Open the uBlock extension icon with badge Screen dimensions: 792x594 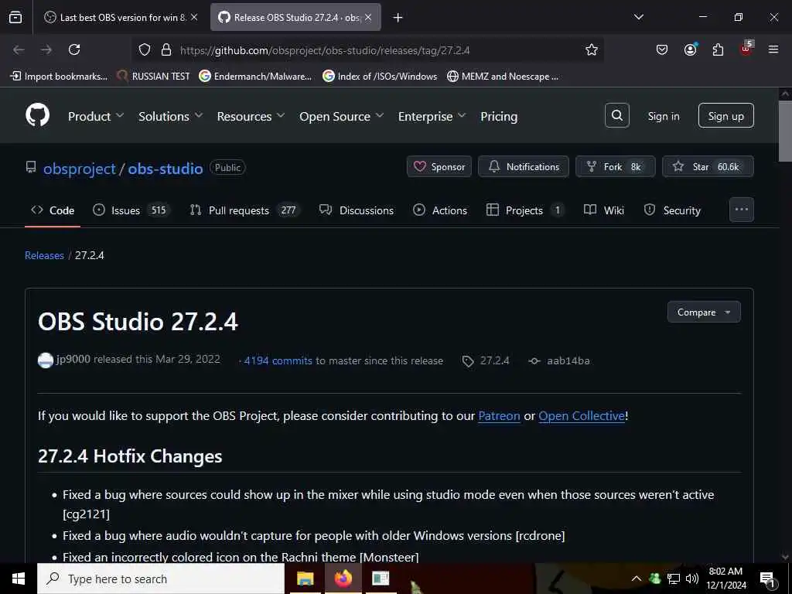point(746,49)
